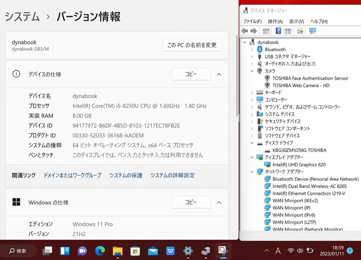The width and height of the screenshot is (361, 260).
Task: Collapse the dynabook root node
Action: [244, 42]
